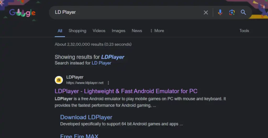Click the https://www.ldplayer.net URL text
The width and height of the screenshot is (268, 138).
tap(85, 83)
